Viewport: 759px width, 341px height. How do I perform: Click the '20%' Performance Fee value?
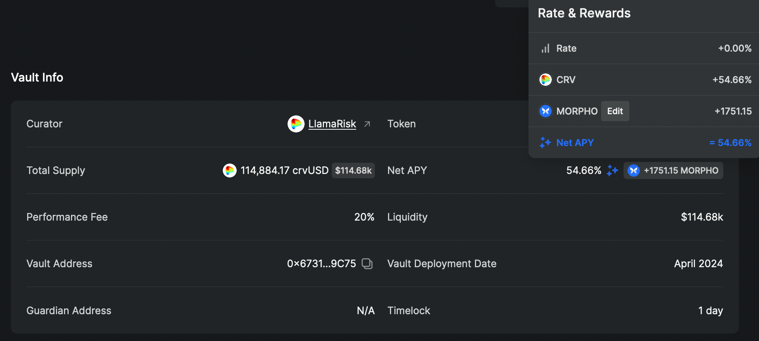[364, 217]
